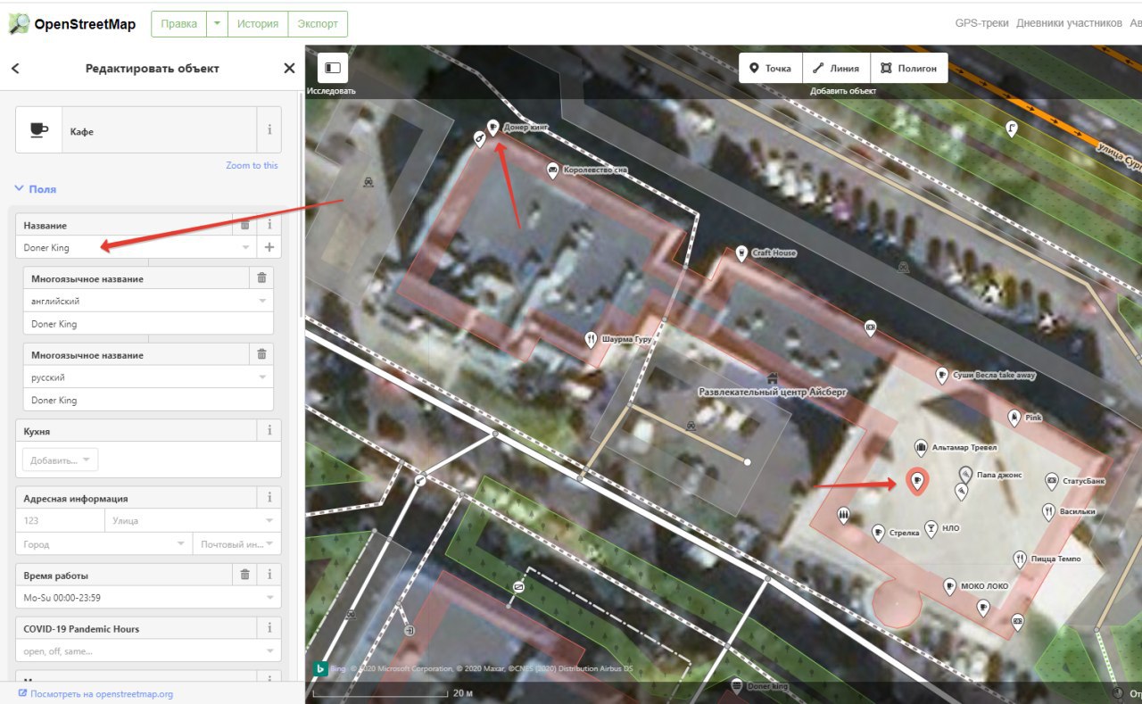Image resolution: width=1142 pixels, height=704 pixels.
Task: Click Развлекательный центр Айсберг building label
Action: pyautogui.click(x=772, y=392)
